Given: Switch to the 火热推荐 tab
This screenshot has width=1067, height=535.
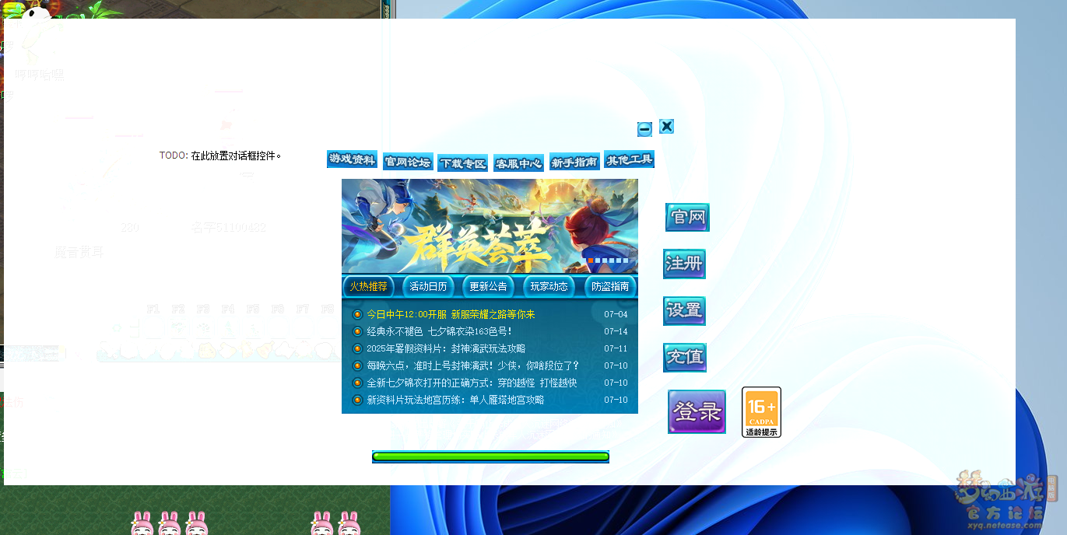Looking at the screenshot, I should (368, 286).
